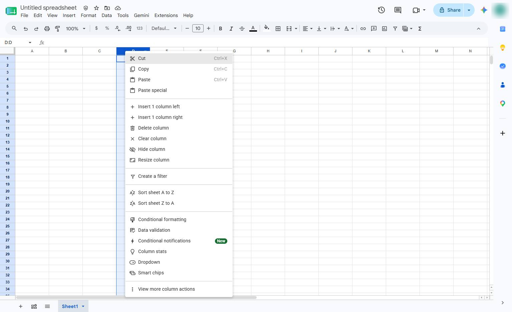This screenshot has width=512, height=312.
Task: Choose Cut from the context menu
Action: pos(179,58)
